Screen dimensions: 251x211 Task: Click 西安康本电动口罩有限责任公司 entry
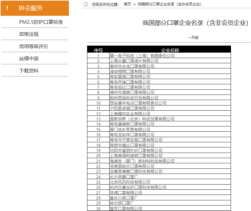(x=138, y=103)
